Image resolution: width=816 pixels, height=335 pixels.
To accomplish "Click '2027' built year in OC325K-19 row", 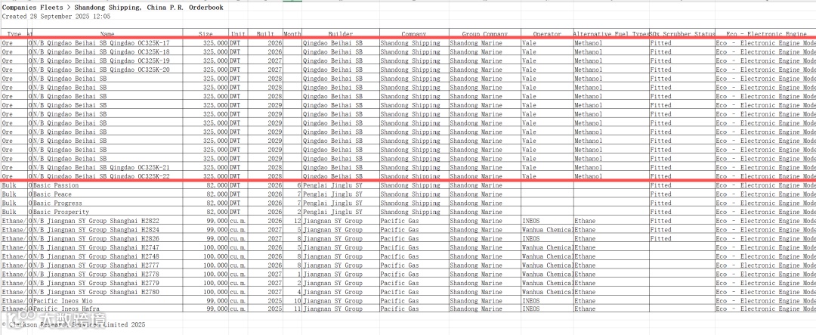I will click(265, 60).
